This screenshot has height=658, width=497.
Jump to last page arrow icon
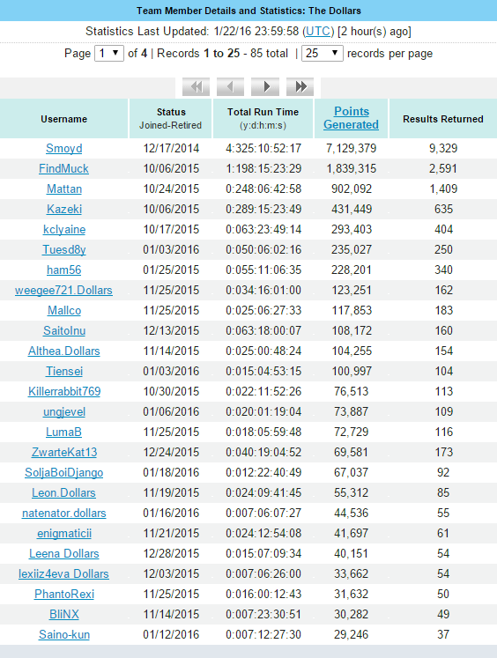(300, 87)
